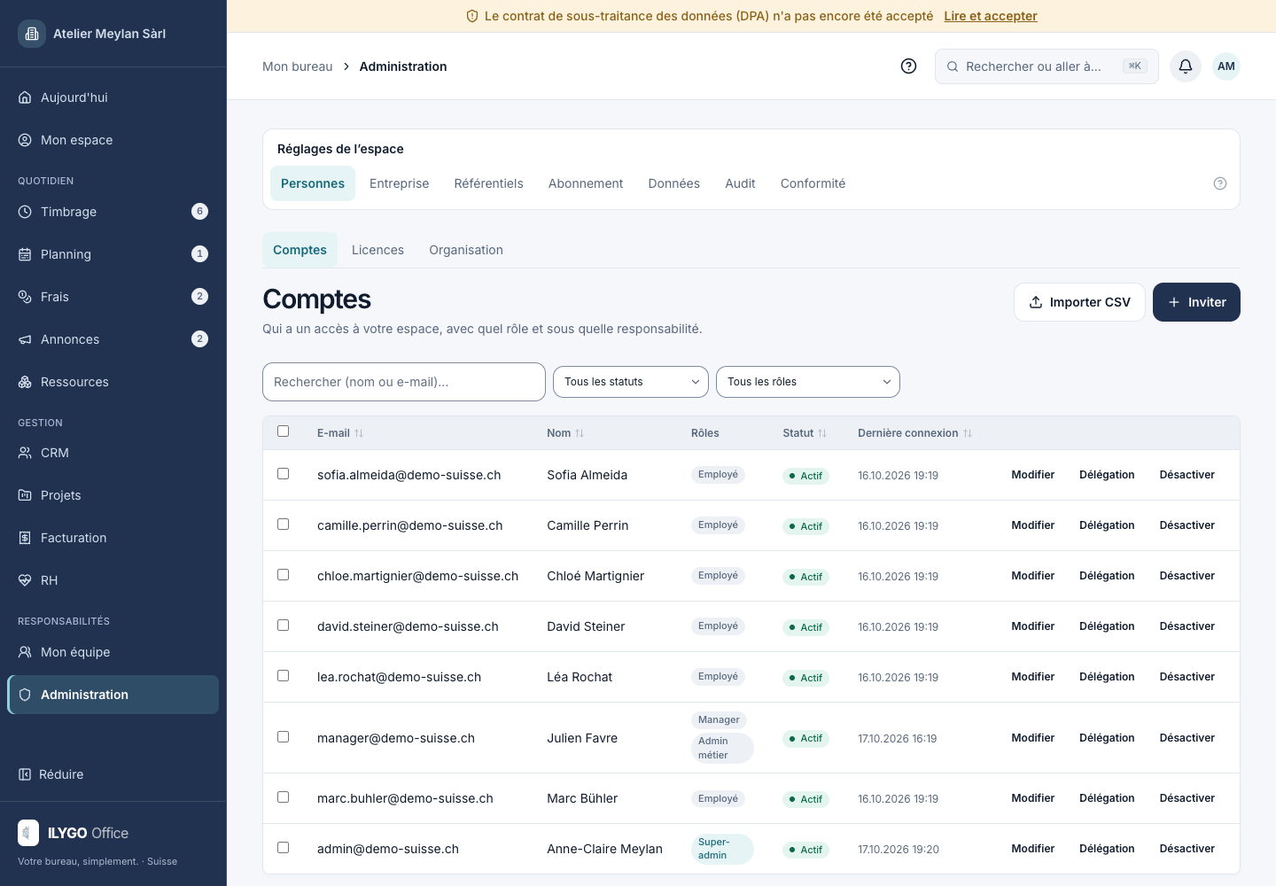
Task: Collapse sidebar with the Réduire icon
Action: (25, 774)
